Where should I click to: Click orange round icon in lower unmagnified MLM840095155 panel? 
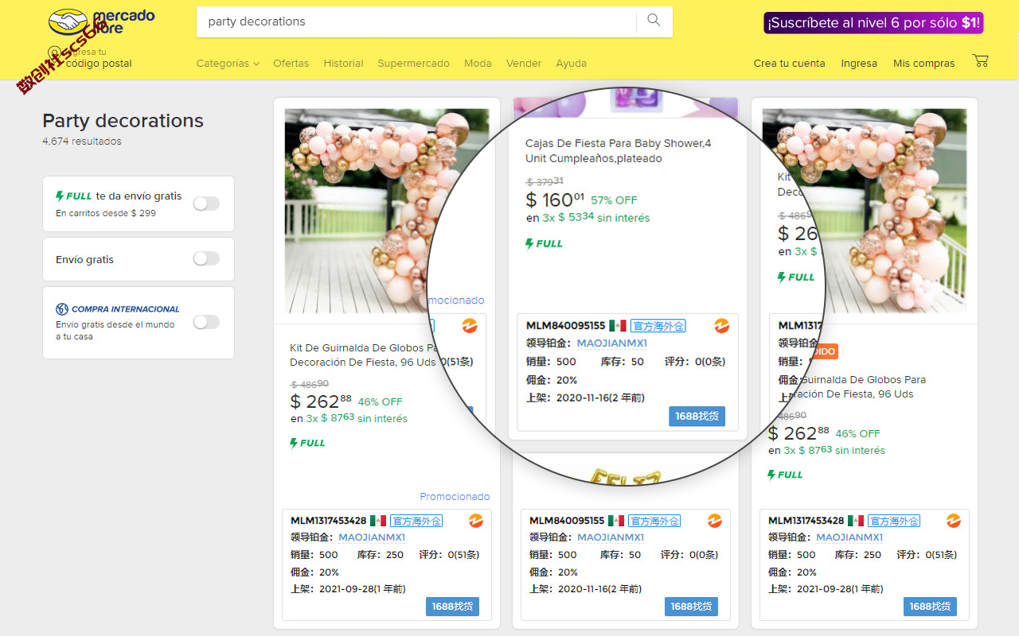[714, 521]
